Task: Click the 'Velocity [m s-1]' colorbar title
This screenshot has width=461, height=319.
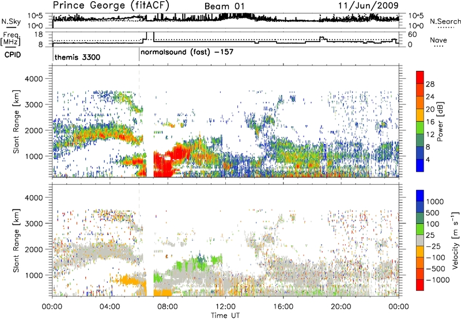Action: click(x=455, y=240)
